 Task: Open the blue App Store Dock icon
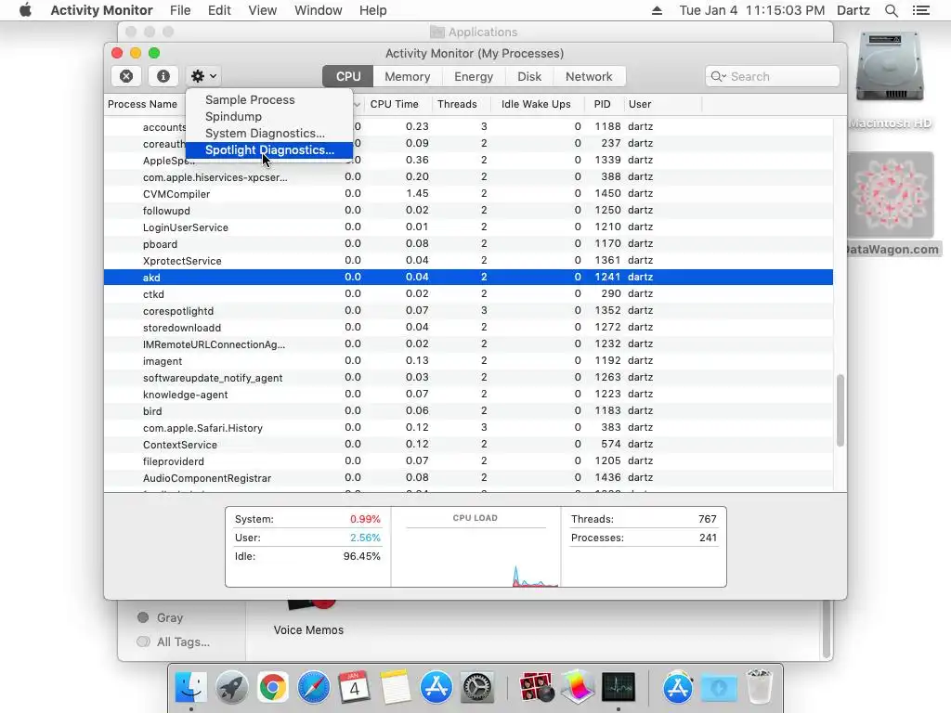(436, 688)
